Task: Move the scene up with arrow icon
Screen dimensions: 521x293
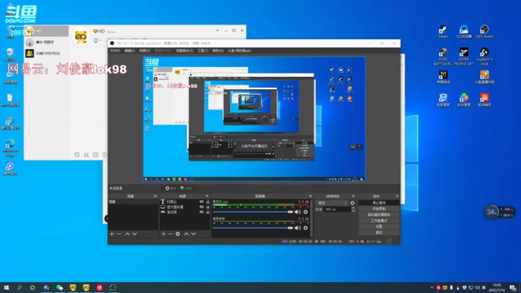Action: 127,234
